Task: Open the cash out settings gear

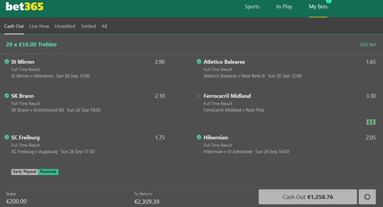Action: [367, 197]
